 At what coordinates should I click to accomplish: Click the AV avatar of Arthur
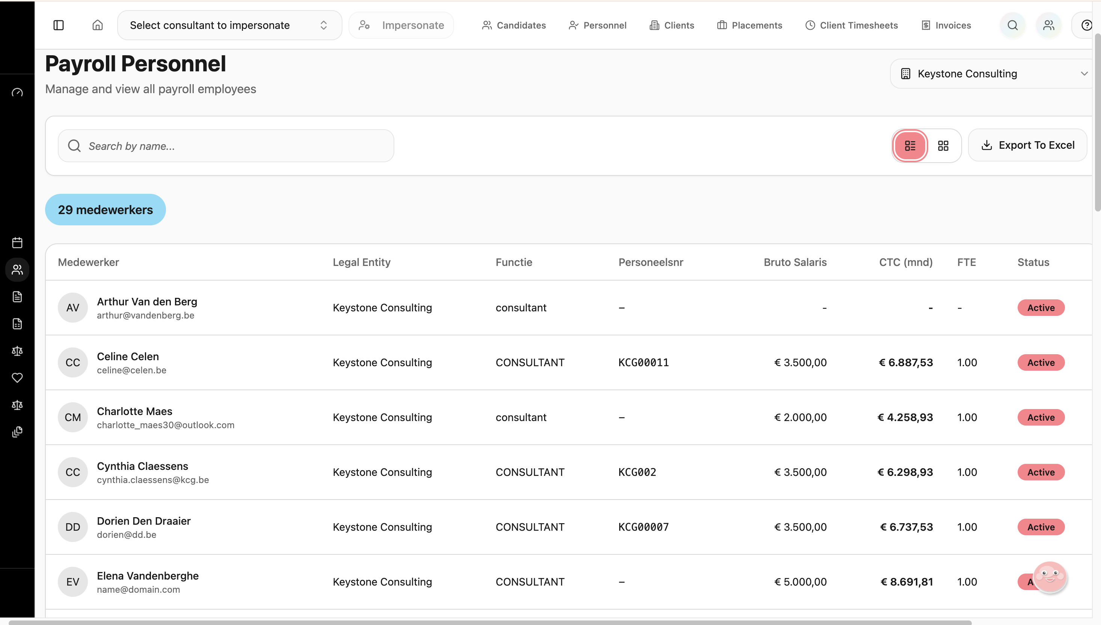click(72, 307)
